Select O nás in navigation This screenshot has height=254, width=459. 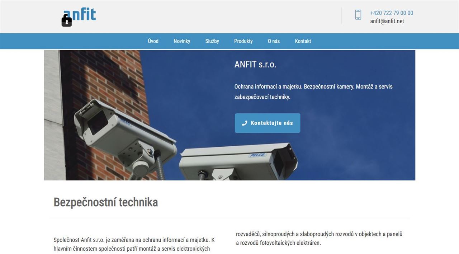tap(274, 41)
